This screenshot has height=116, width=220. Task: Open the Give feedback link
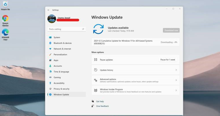[x=102, y=106]
